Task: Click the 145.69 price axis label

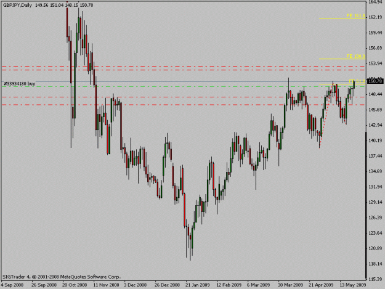Action: point(375,110)
